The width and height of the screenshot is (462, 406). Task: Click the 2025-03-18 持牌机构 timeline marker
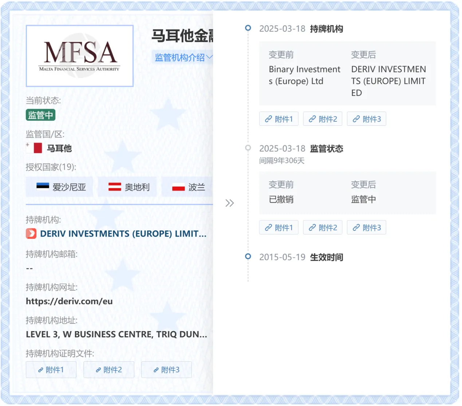(248, 28)
